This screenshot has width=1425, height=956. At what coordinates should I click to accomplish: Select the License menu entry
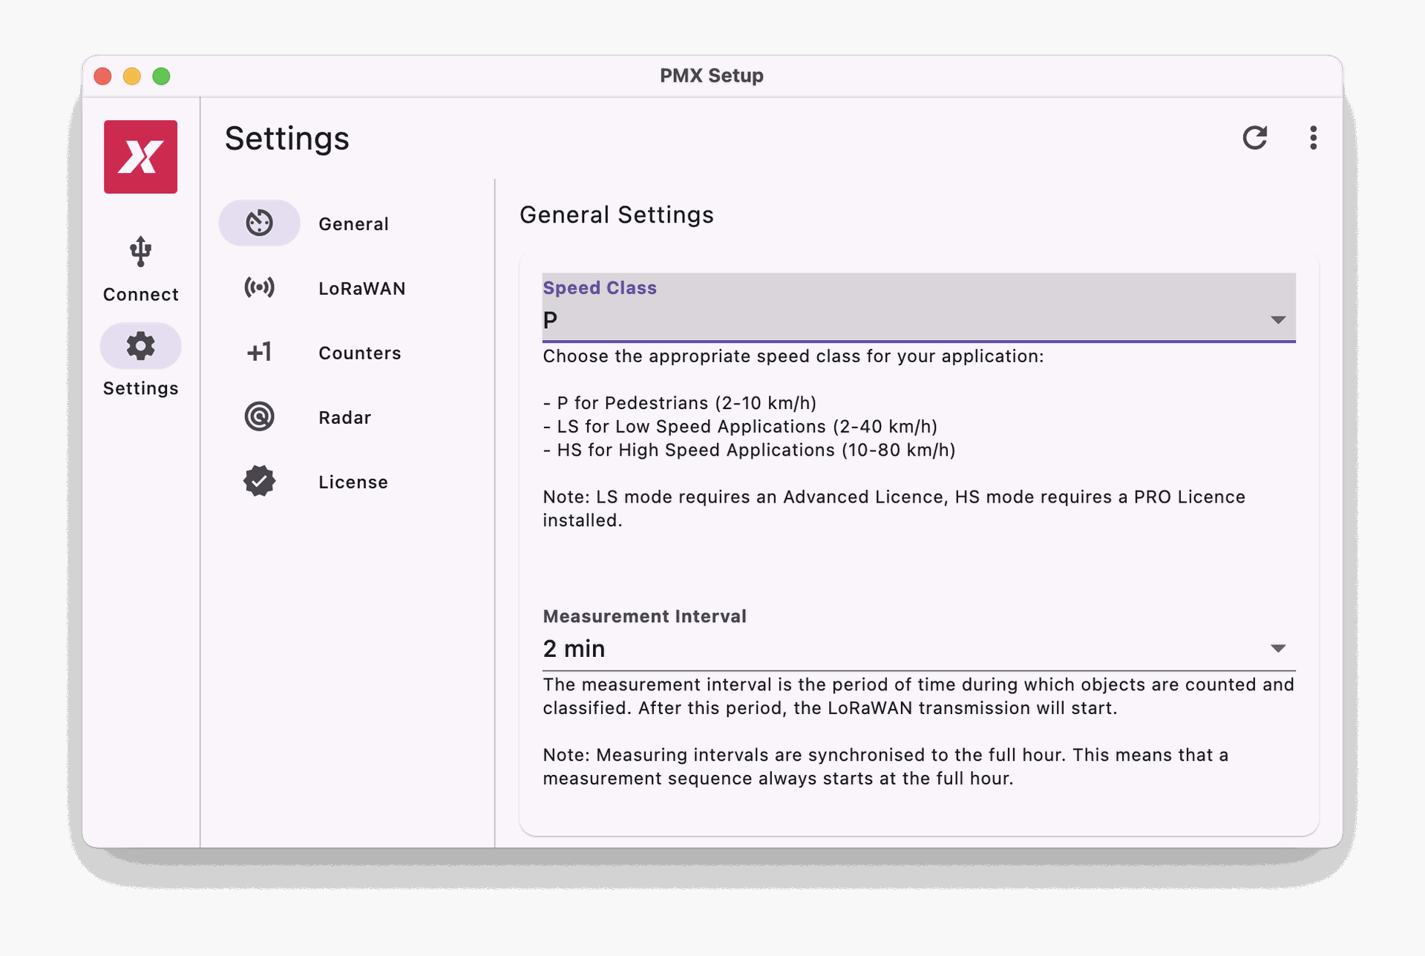coord(353,481)
